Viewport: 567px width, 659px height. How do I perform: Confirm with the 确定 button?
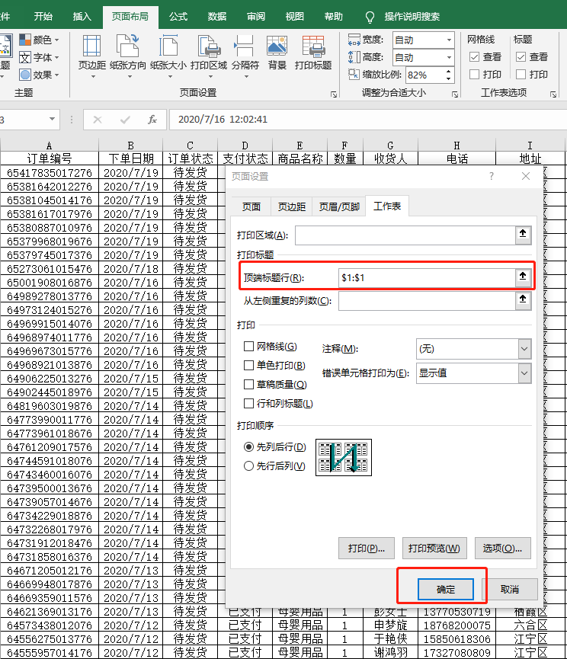446,589
